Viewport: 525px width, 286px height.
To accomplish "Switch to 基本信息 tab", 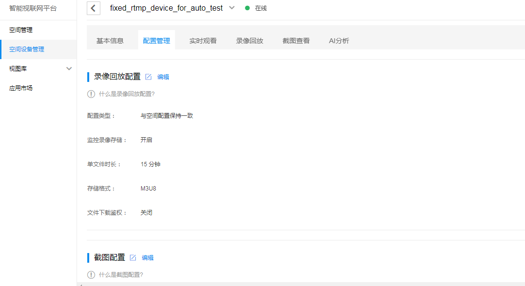I will (110, 41).
